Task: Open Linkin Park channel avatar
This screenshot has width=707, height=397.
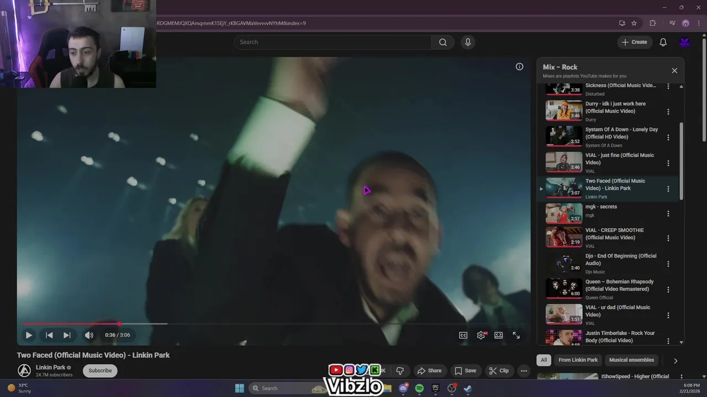Action: [24, 371]
